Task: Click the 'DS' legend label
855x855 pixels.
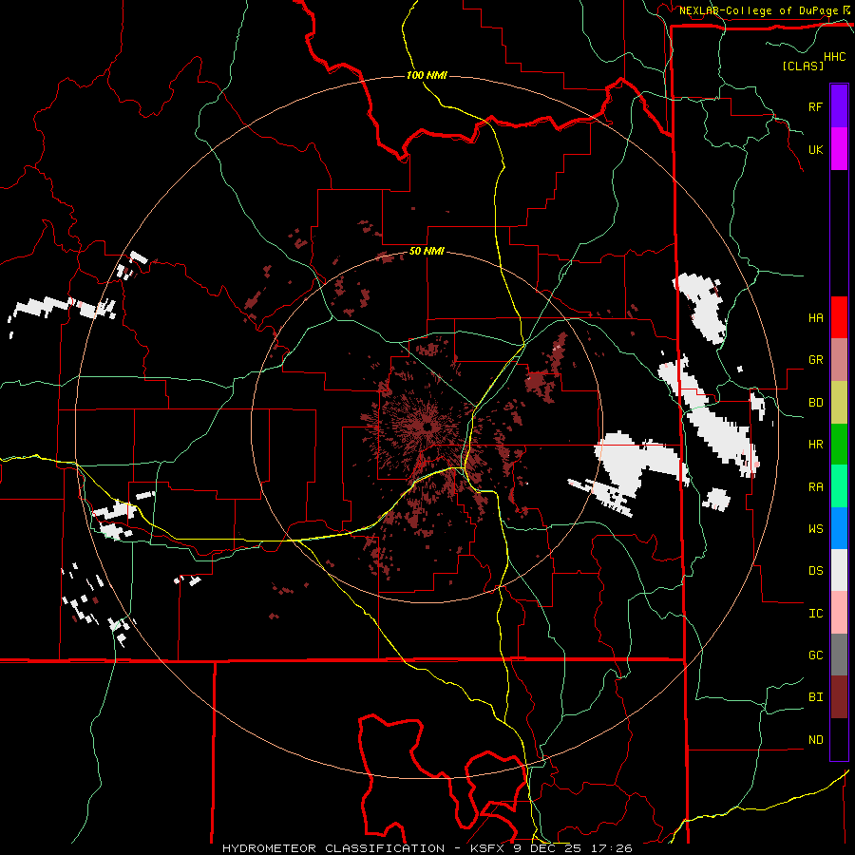Action: [815, 571]
